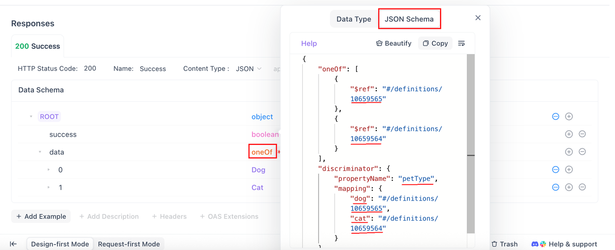Change the boolean type of success
Image resolution: width=615 pixels, height=250 pixels.
(x=265, y=134)
